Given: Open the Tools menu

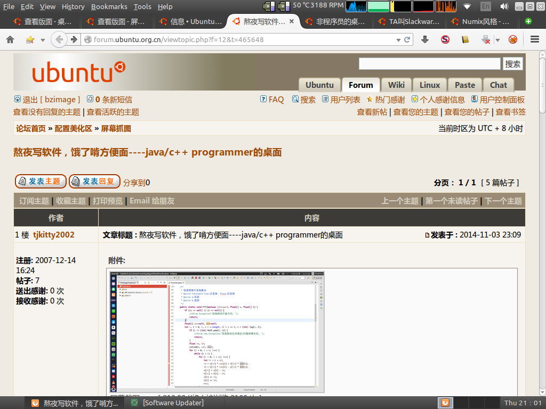Looking at the screenshot, I should pyautogui.click(x=142, y=6).
